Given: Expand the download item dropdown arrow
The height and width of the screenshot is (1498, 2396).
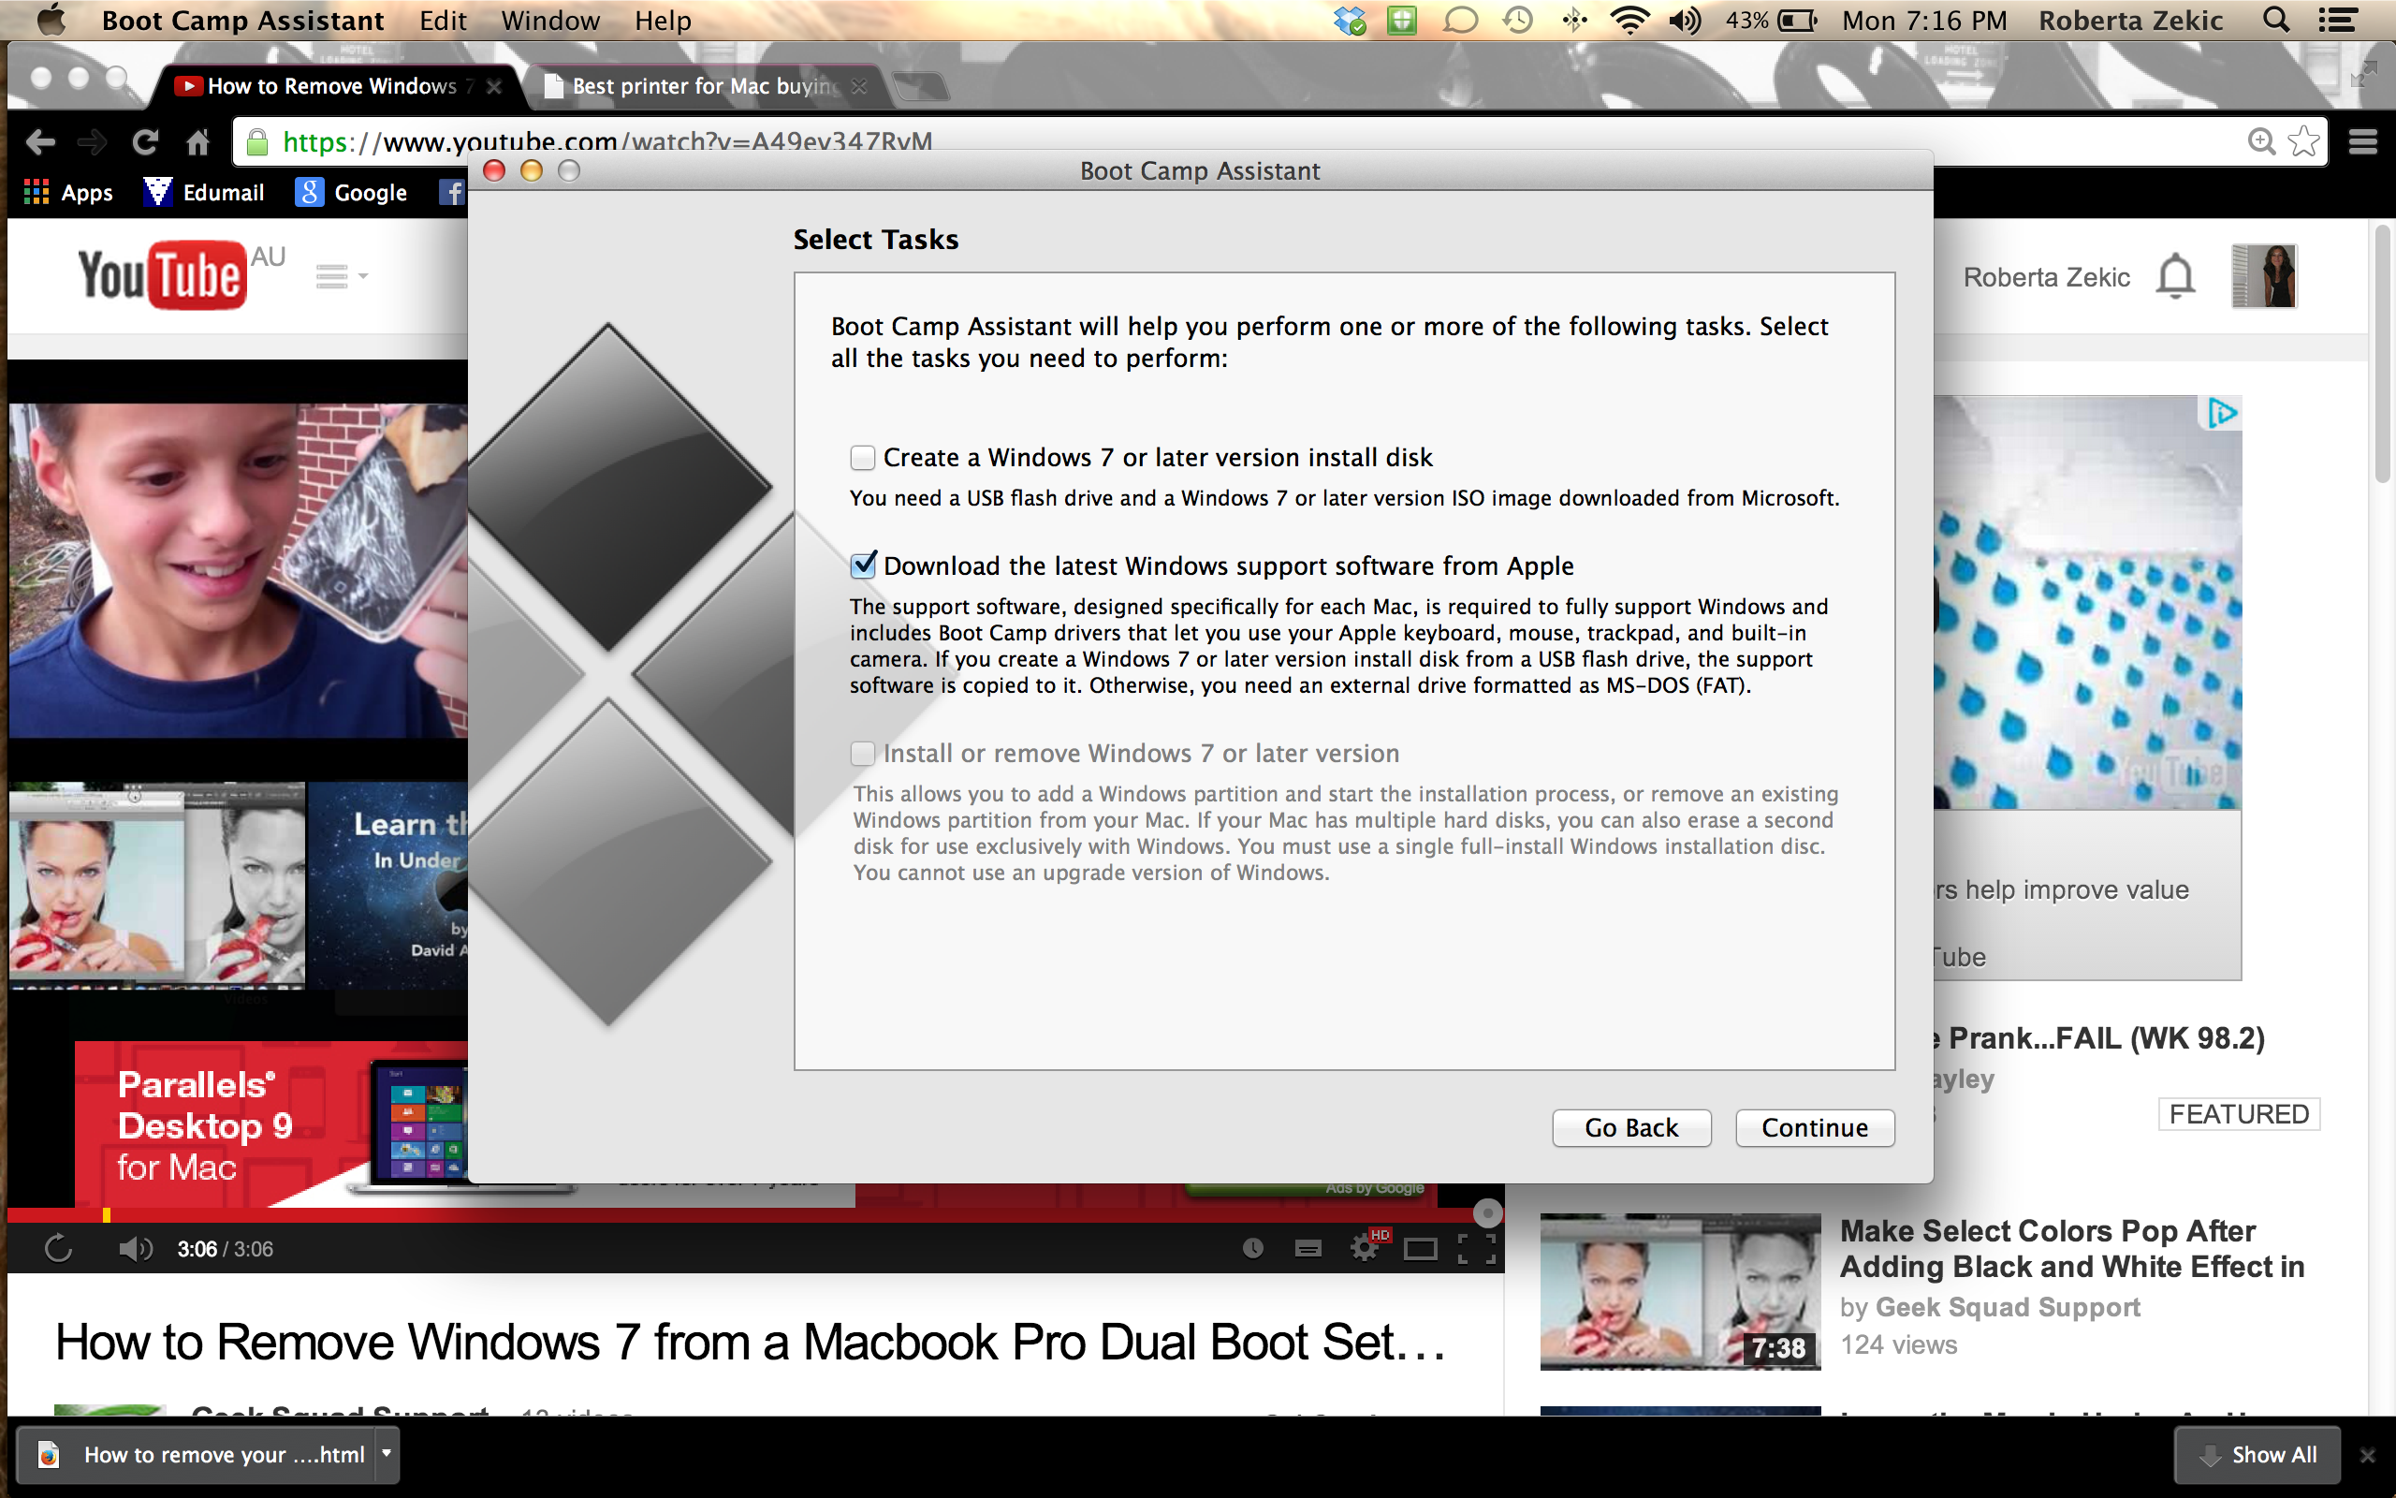Looking at the screenshot, I should 387,1454.
